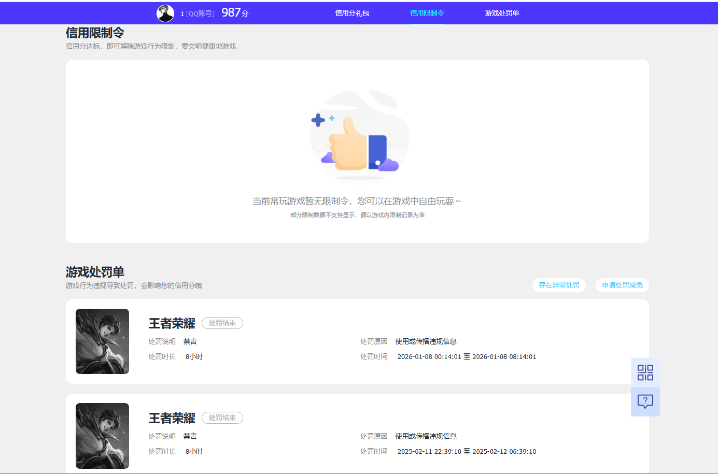
Task: Select the 禁言 penalty description
Action: click(x=190, y=341)
